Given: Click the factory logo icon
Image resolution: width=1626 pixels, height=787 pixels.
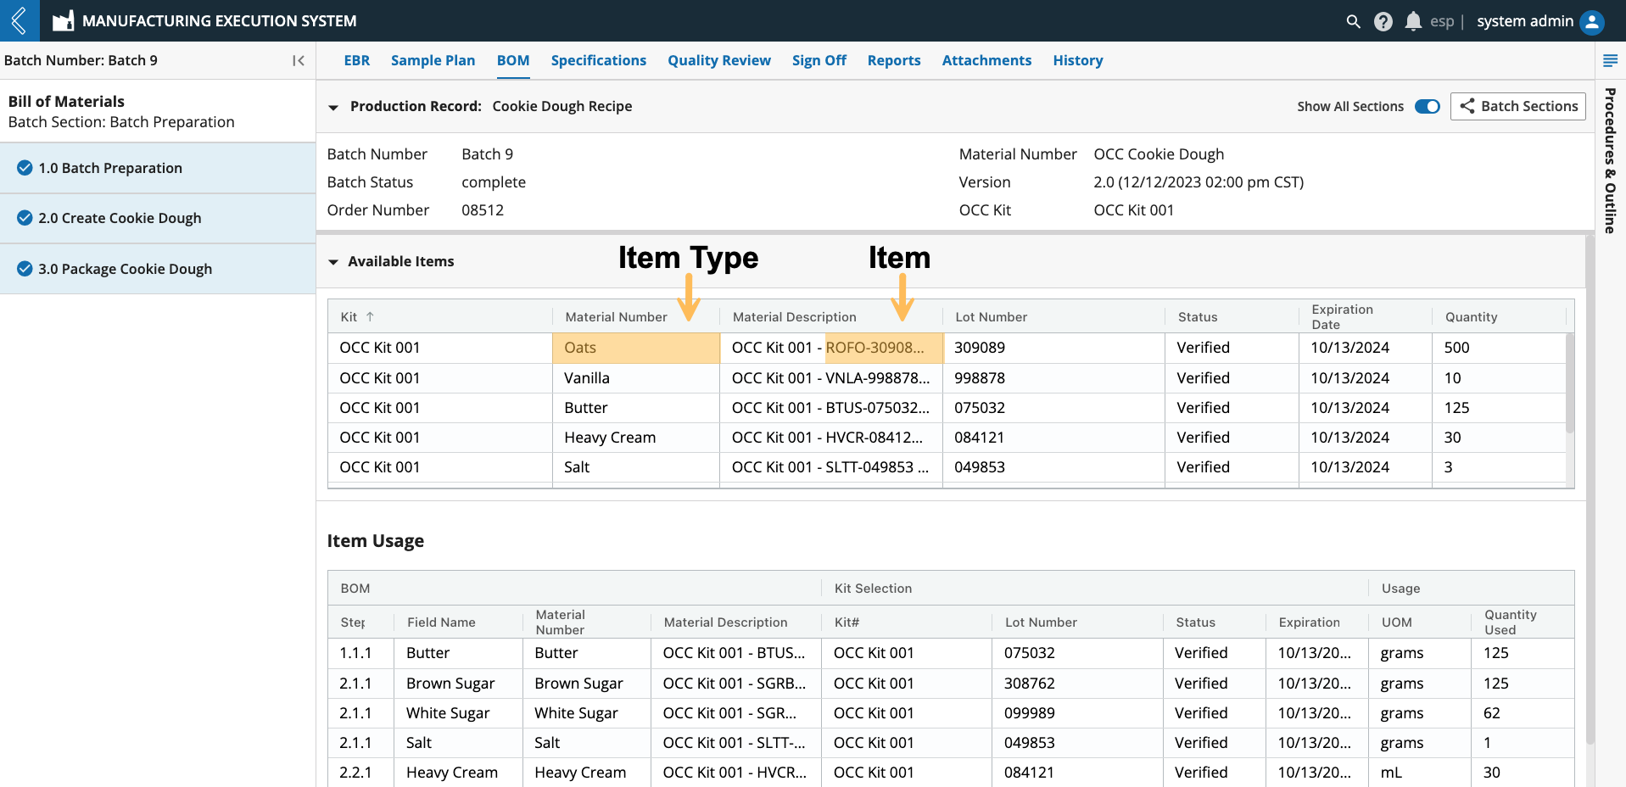Looking at the screenshot, I should 63,21.
